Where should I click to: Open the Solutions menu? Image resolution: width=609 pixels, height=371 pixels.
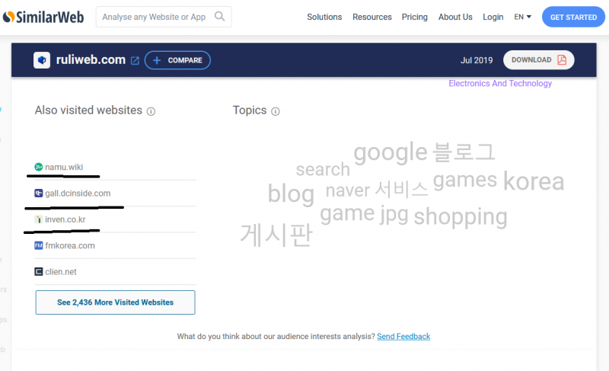(324, 17)
